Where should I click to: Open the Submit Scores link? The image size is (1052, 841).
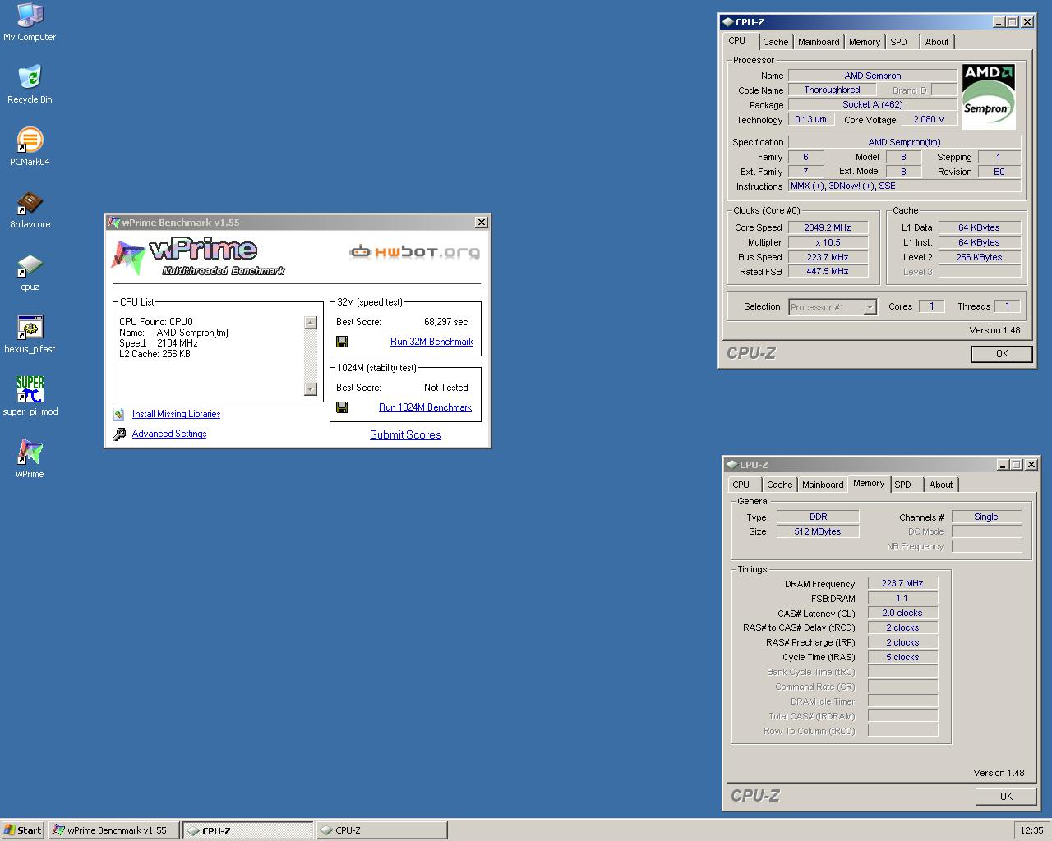click(405, 434)
